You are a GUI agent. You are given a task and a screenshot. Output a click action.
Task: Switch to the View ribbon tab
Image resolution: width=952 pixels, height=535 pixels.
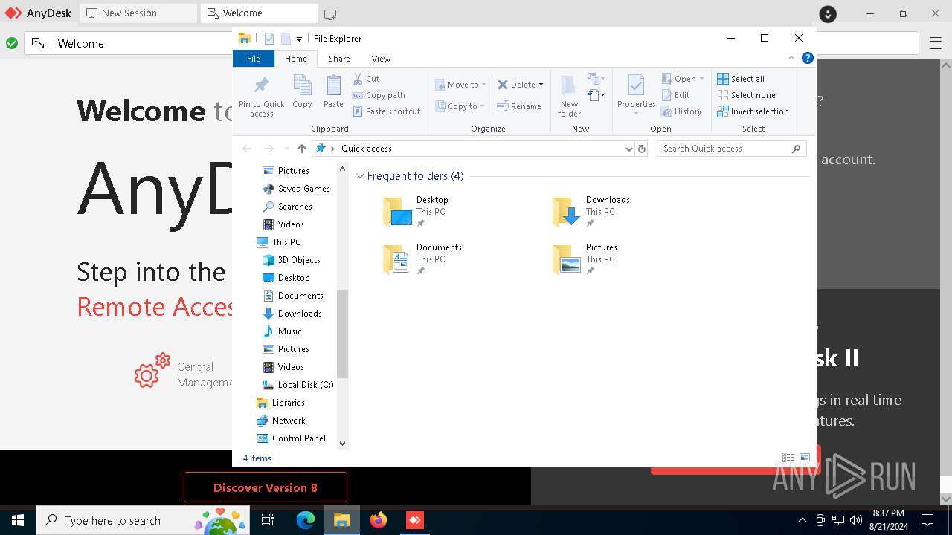tap(381, 59)
